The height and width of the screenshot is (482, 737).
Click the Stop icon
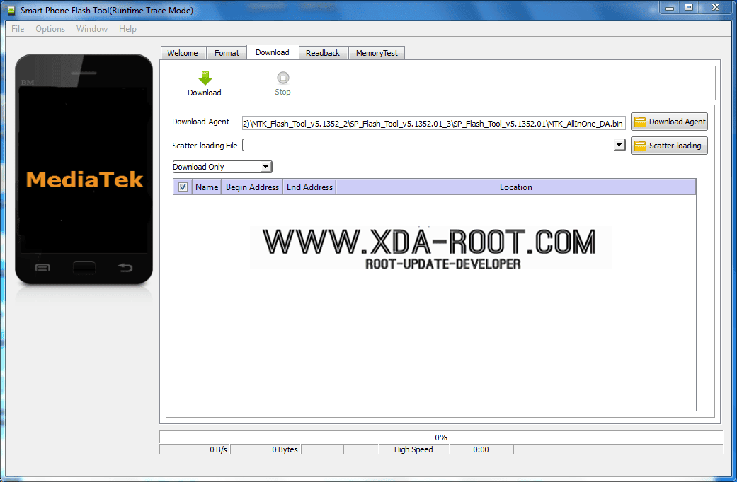click(283, 78)
